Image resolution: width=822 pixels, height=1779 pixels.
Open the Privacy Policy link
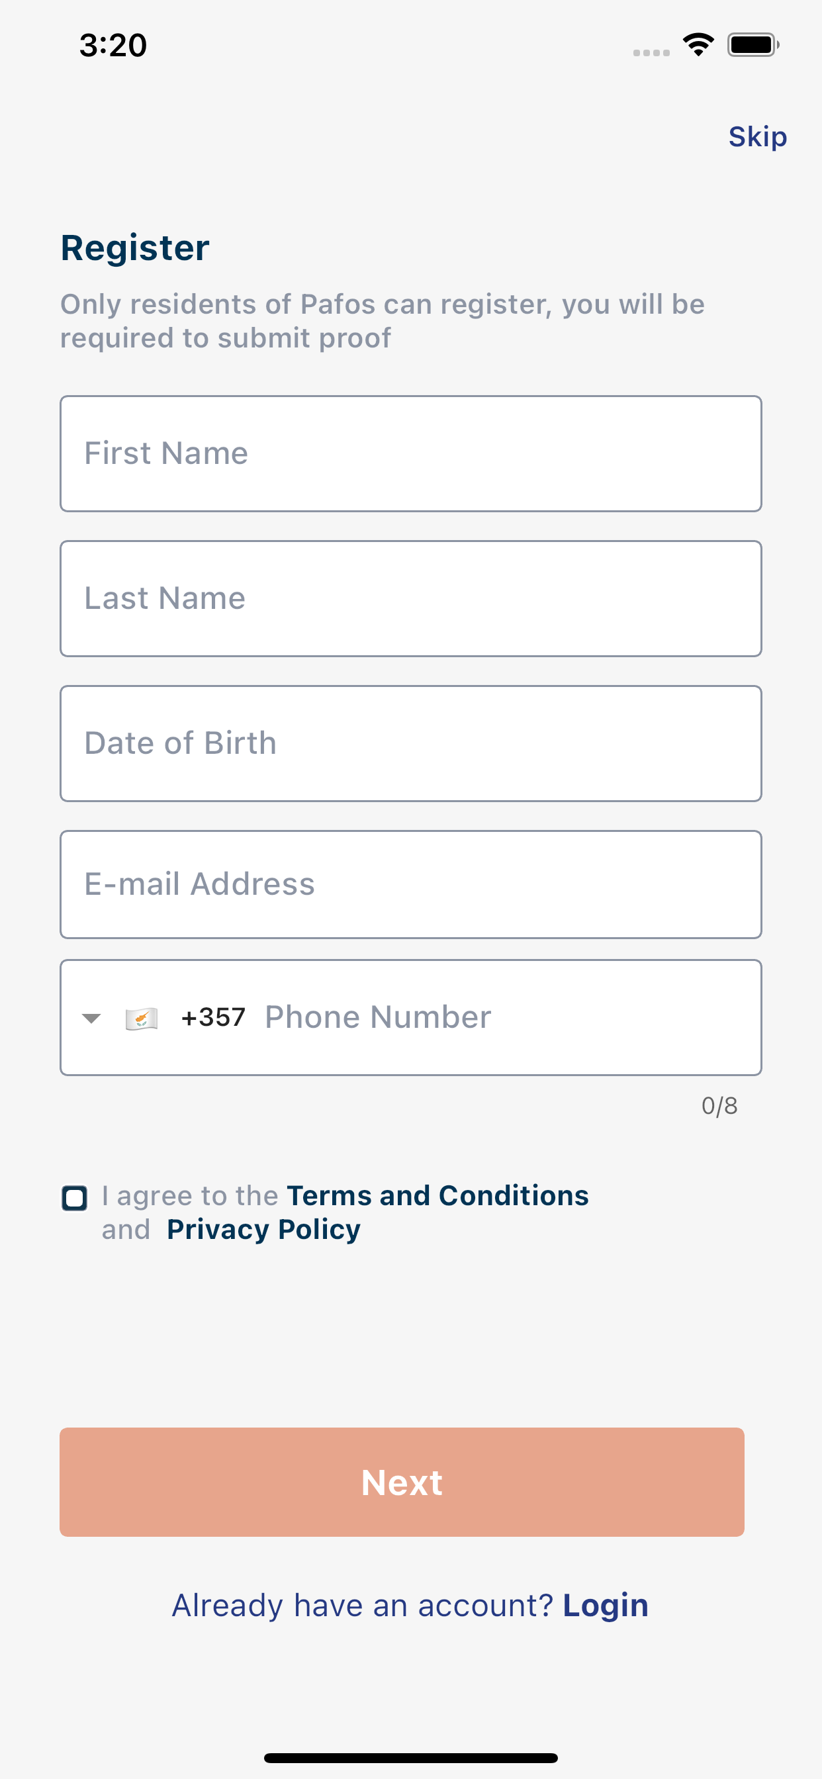(263, 1229)
